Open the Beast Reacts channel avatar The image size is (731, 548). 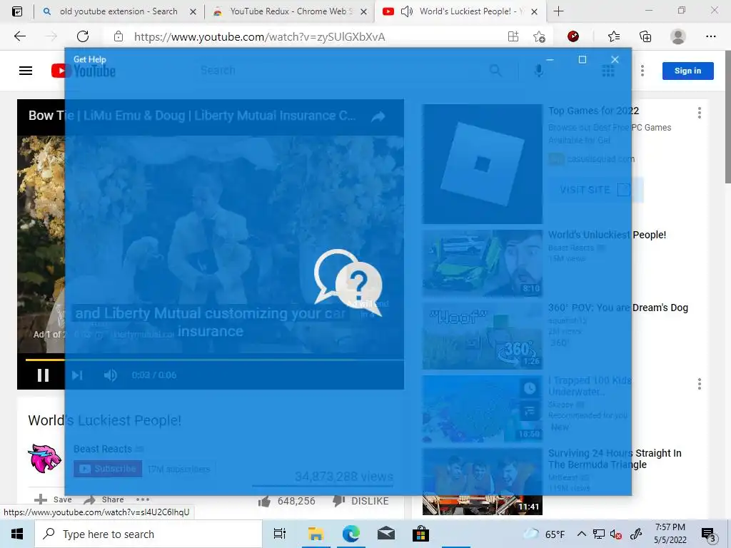[44, 459]
